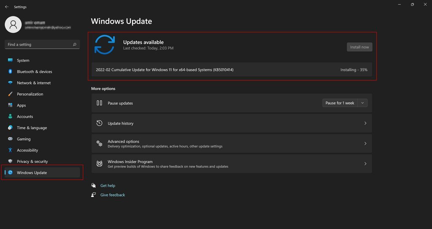
Task: Click the Windows Update page title
Action: (x=121, y=21)
